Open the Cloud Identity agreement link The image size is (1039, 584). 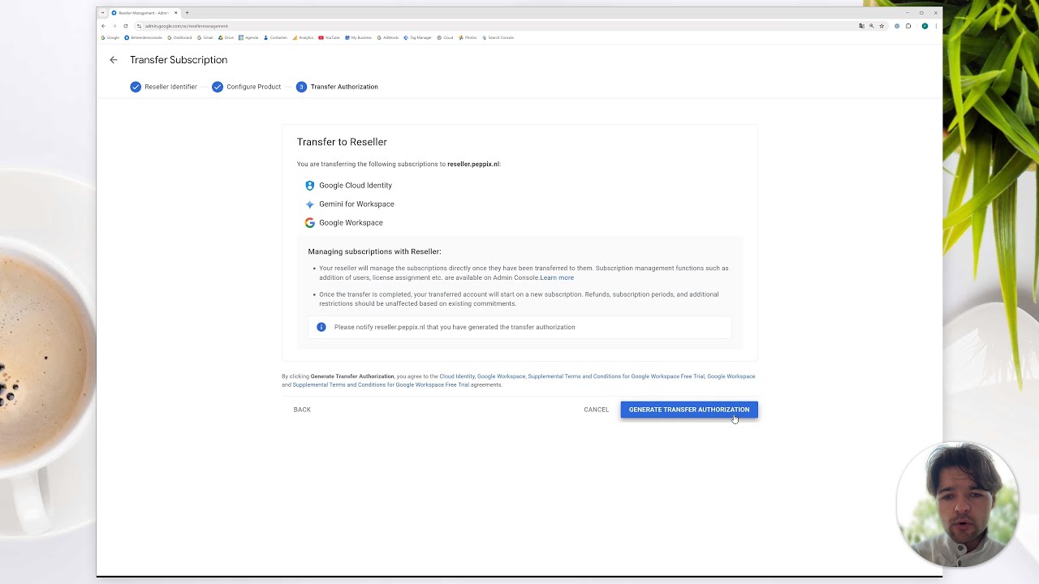pyautogui.click(x=457, y=376)
